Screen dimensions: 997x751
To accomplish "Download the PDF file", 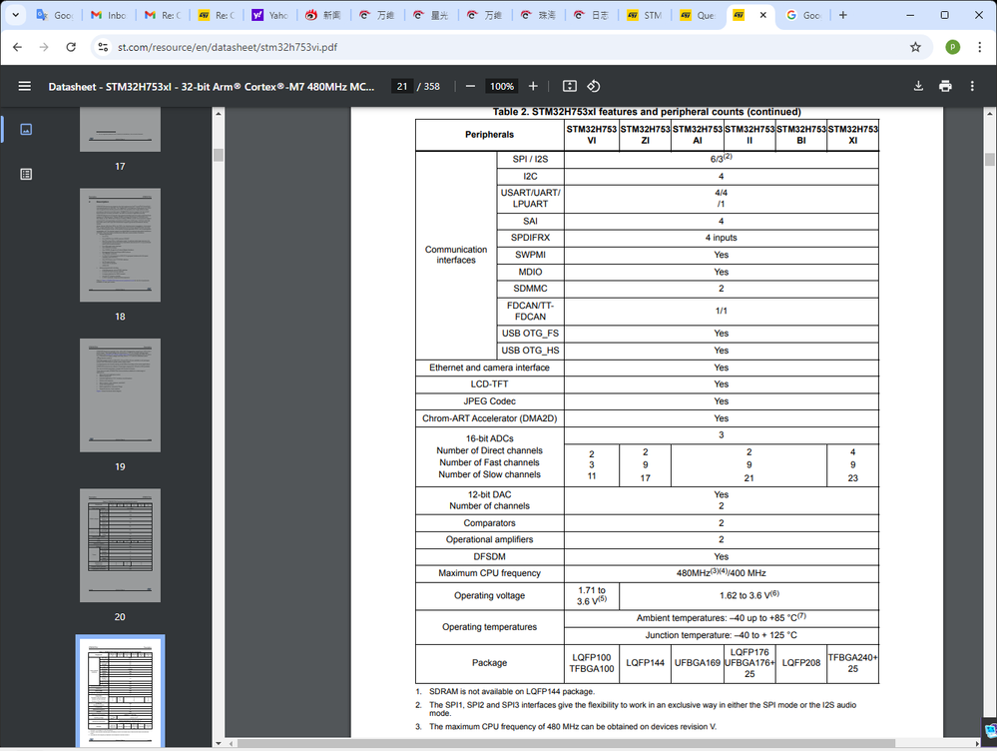I will pyautogui.click(x=918, y=86).
